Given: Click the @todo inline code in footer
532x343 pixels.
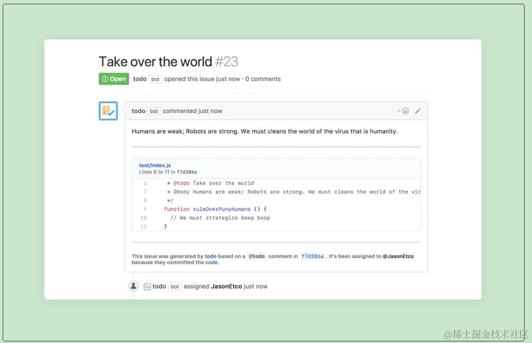Looking at the screenshot, I should (256, 256).
